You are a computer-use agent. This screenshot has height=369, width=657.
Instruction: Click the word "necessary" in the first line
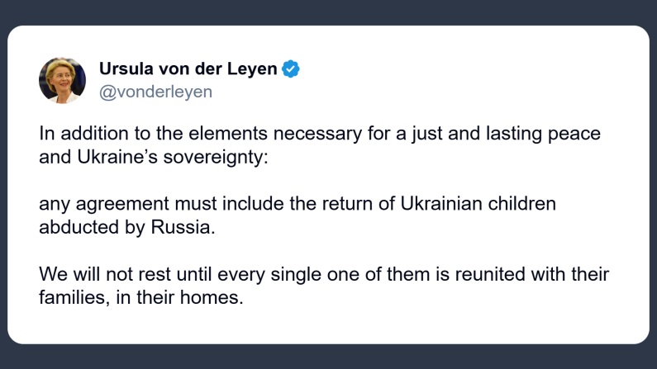pos(311,134)
